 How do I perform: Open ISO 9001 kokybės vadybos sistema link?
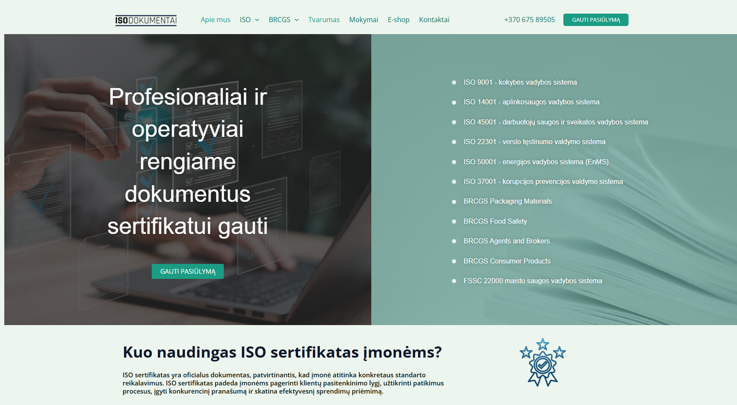pyautogui.click(x=520, y=82)
